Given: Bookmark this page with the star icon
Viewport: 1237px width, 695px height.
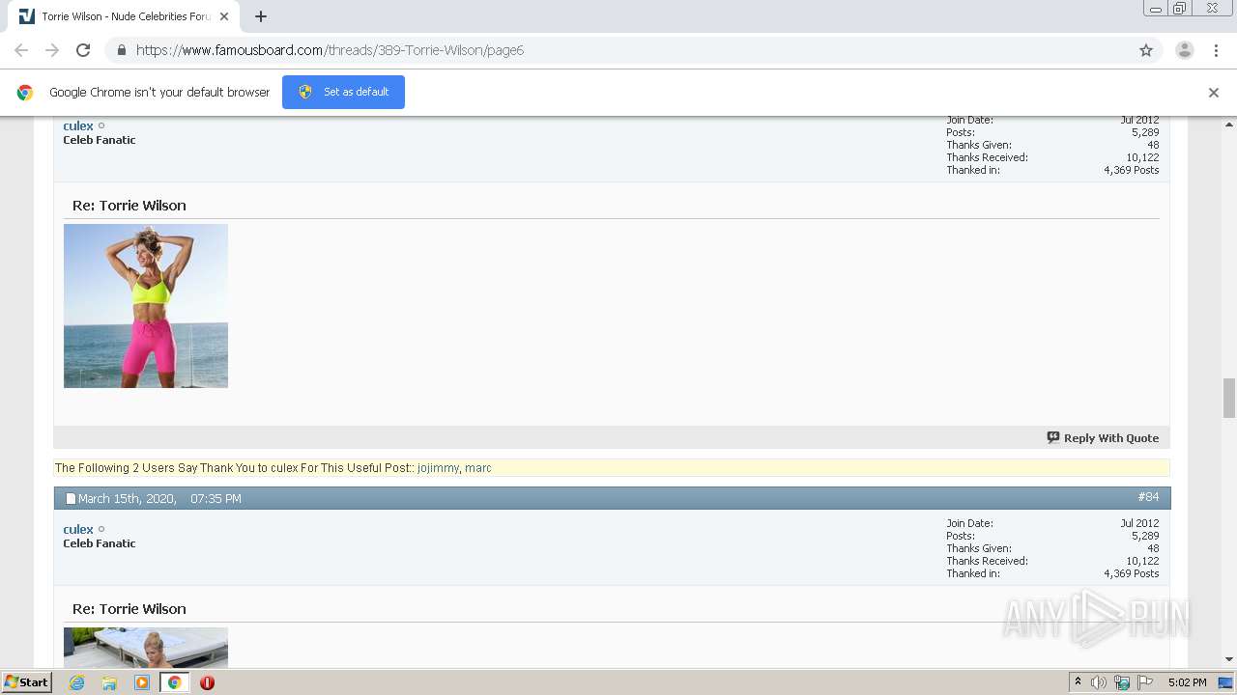Looking at the screenshot, I should point(1146,50).
